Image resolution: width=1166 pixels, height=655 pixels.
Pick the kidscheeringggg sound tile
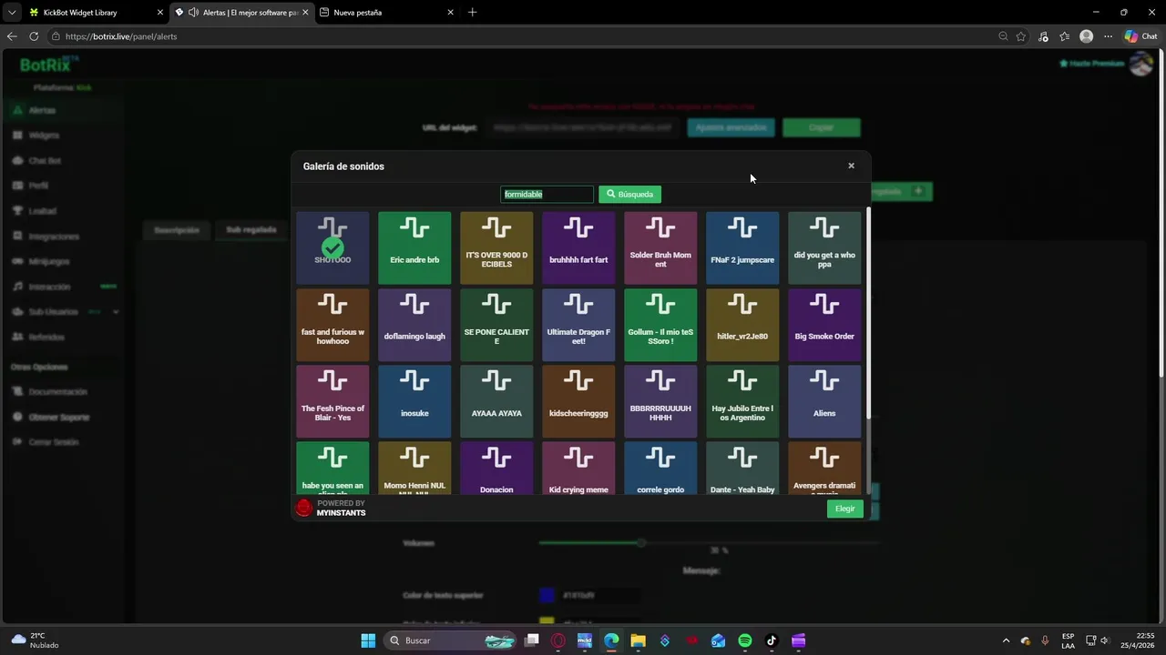578,401
